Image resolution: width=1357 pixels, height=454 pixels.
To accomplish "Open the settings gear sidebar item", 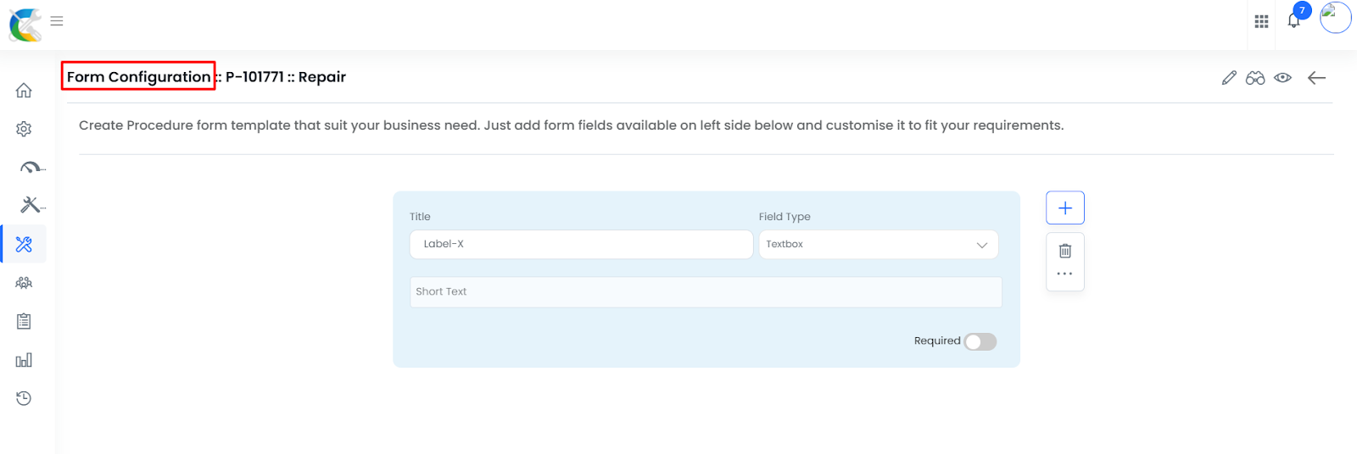I will click(24, 129).
